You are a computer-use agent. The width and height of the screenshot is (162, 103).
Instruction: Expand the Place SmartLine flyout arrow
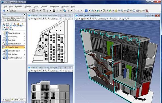[24, 33]
